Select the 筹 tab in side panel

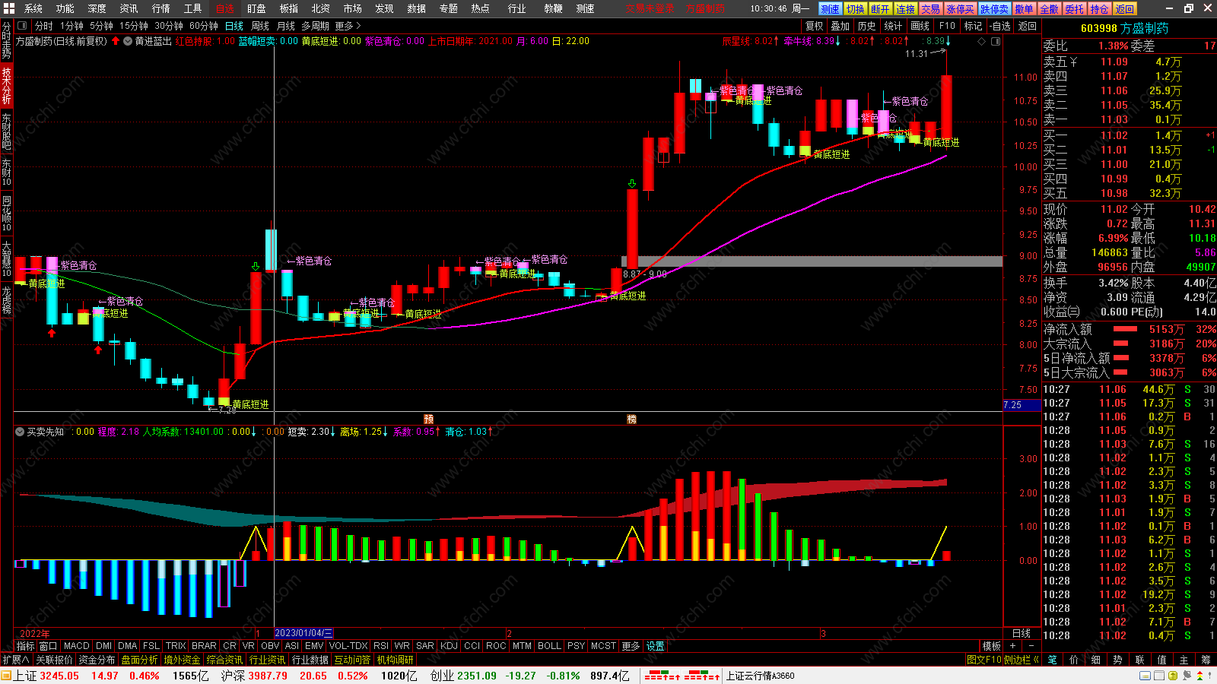click(1206, 660)
